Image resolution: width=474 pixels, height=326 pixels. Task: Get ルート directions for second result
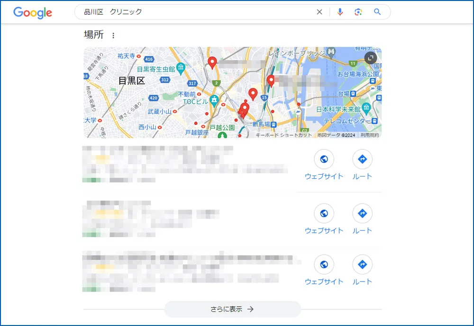point(362,213)
